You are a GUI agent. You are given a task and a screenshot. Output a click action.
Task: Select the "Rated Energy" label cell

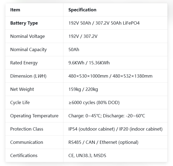click(24, 63)
